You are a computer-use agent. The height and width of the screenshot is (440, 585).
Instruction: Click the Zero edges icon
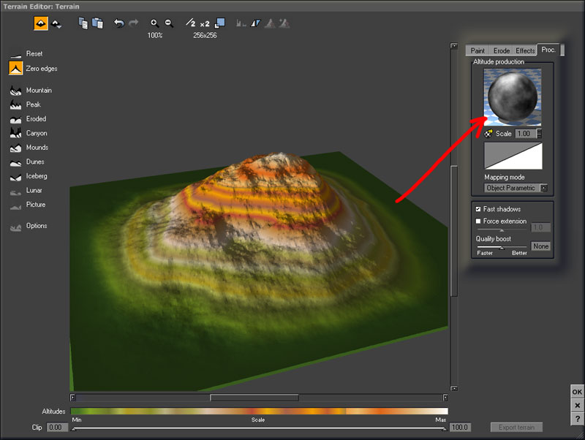[x=16, y=69]
